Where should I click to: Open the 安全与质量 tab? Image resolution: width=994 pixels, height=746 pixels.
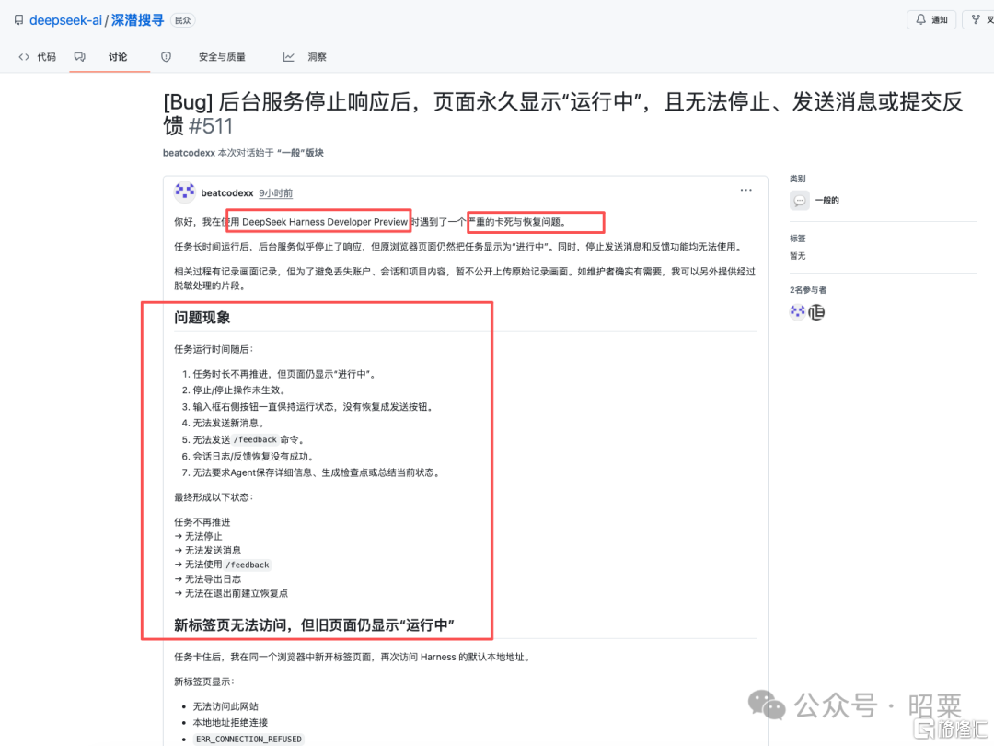222,57
